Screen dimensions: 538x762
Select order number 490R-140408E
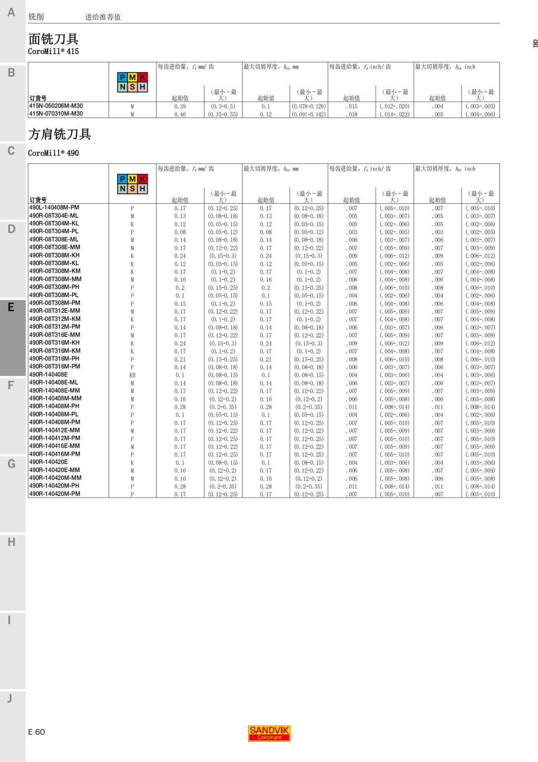48,375
